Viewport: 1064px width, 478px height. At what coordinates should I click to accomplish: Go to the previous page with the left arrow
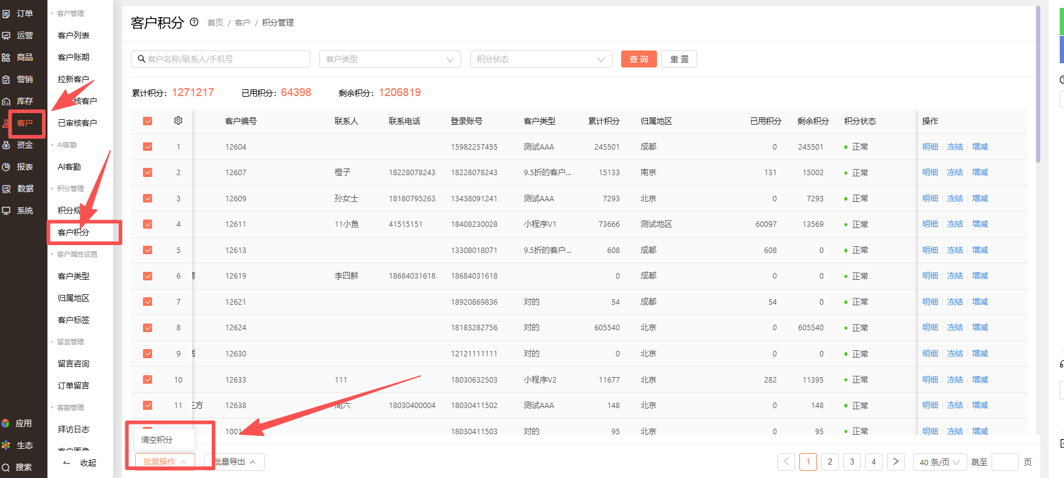pos(786,462)
